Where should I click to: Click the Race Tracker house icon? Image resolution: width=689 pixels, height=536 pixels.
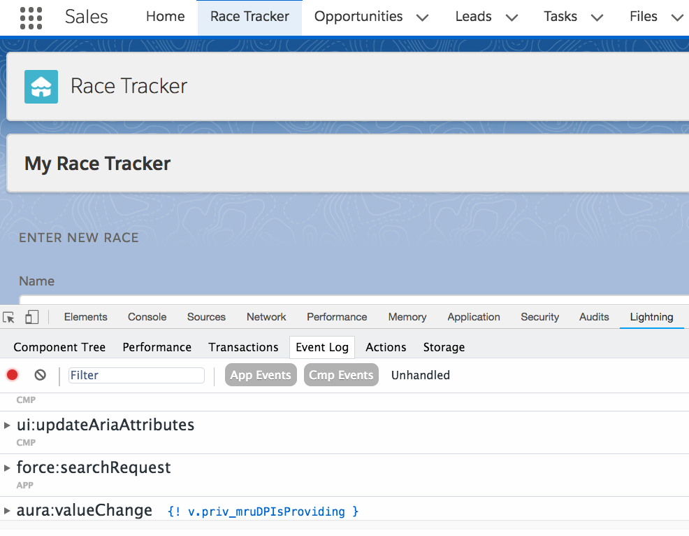click(x=41, y=87)
